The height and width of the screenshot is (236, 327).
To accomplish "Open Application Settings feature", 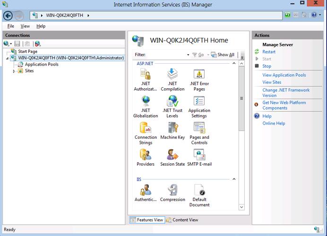I will (199, 107).
